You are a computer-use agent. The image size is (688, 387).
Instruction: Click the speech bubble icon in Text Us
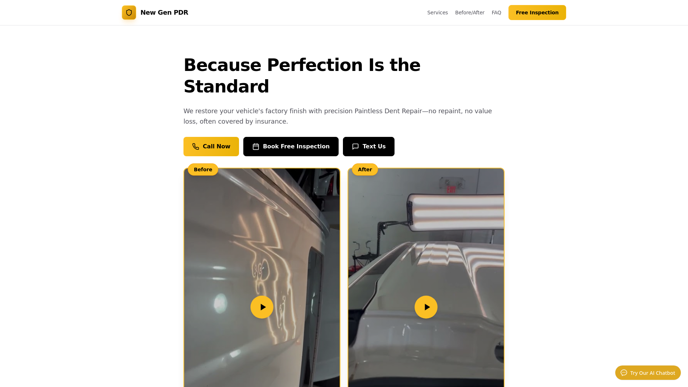355,147
